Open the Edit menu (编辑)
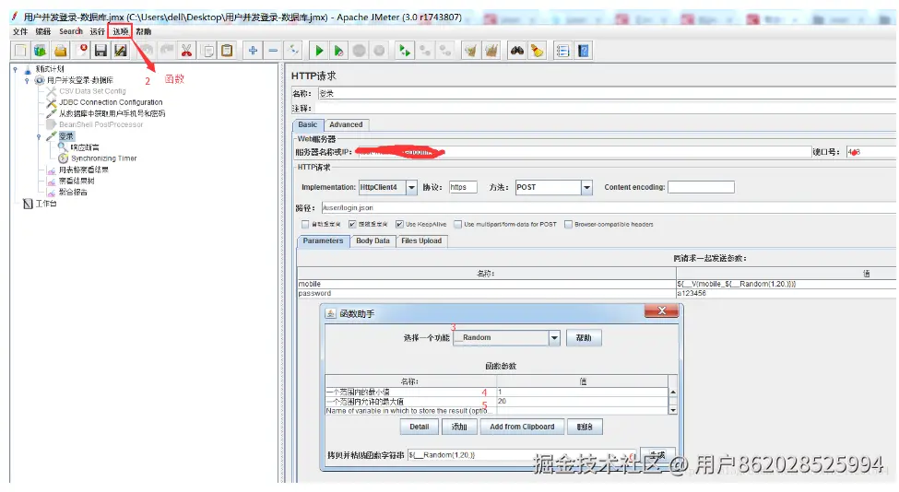The width and height of the screenshot is (899, 492). 43,31
